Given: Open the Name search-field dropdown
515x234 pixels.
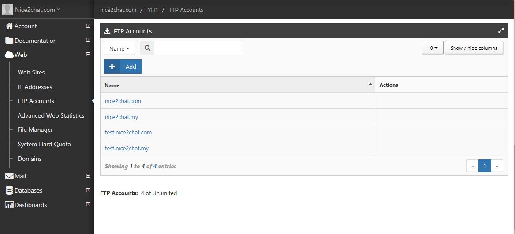Looking at the screenshot, I should pyautogui.click(x=119, y=48).
